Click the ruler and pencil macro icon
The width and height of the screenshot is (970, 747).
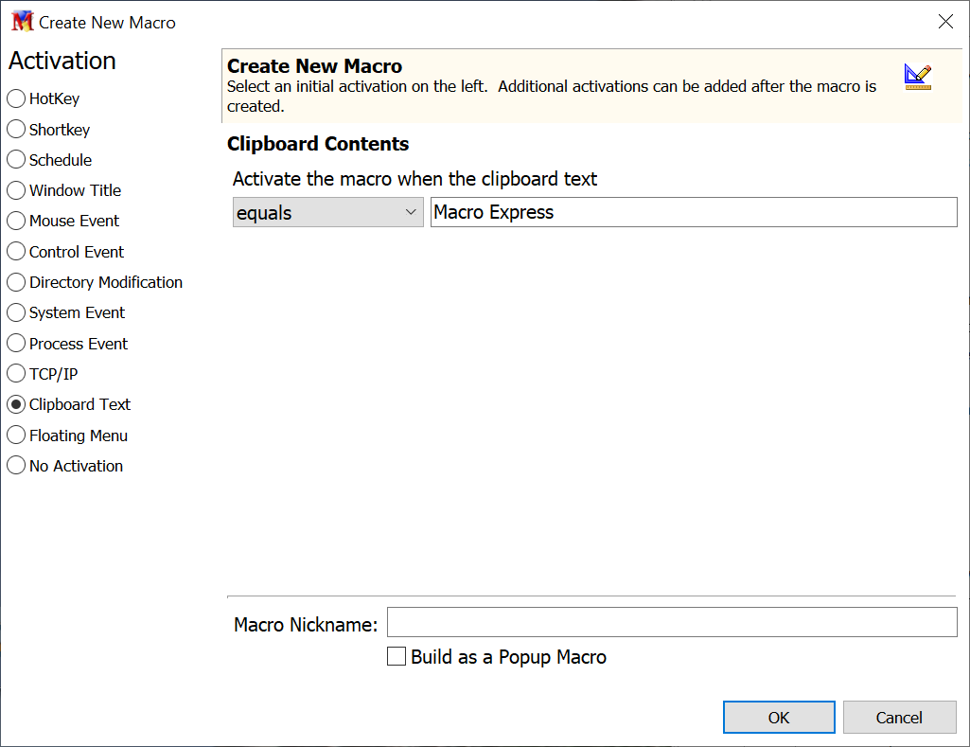coord(917,77)
